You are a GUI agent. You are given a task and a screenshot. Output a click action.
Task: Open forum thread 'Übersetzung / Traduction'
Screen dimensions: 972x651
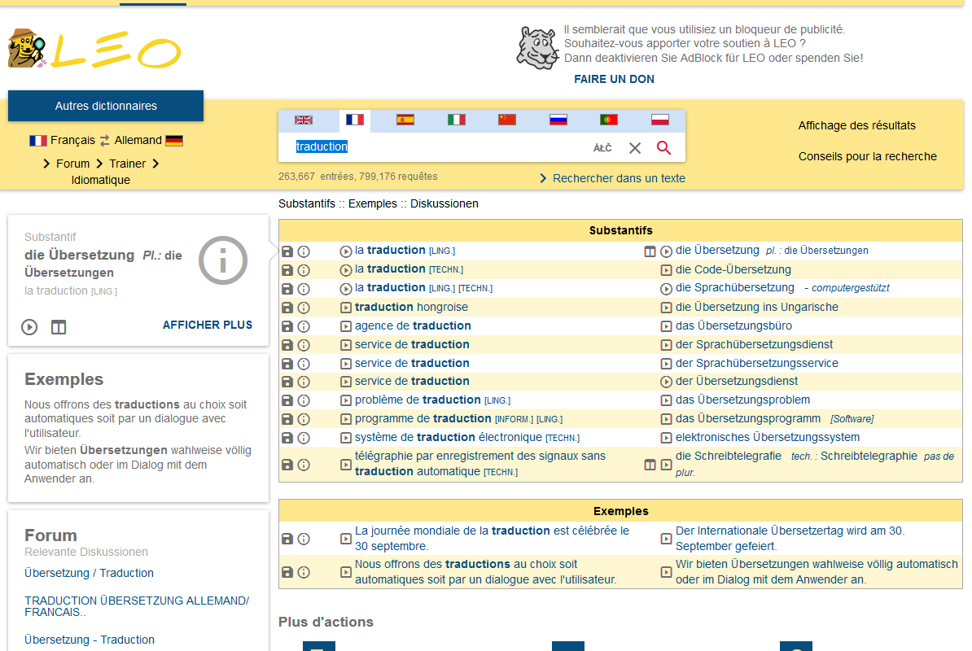point(89,573)
